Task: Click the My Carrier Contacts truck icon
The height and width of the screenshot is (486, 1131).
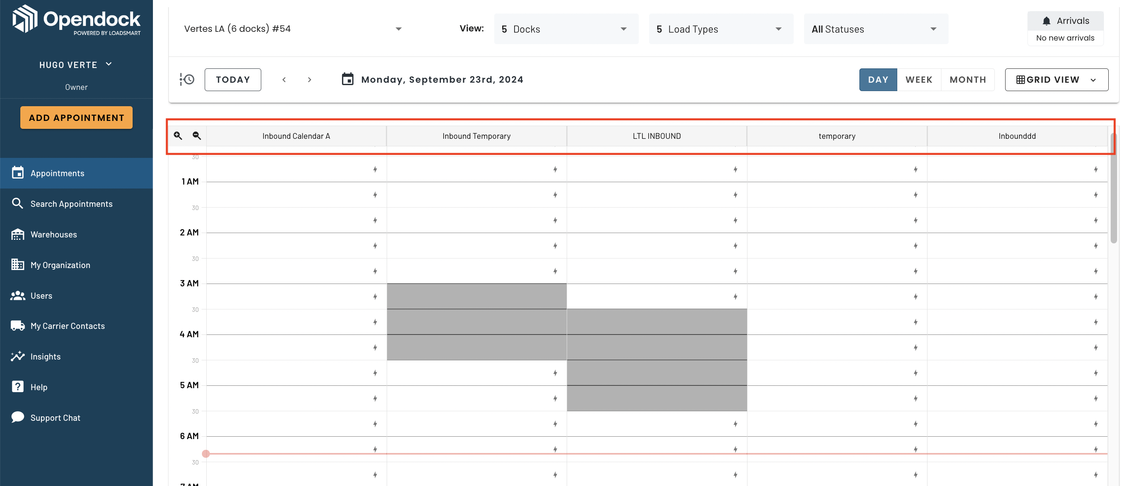Action: click(x=18, y=326)
